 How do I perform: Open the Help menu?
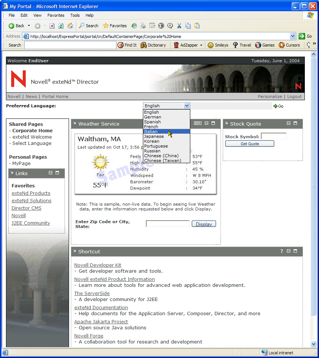click(90, 15)
